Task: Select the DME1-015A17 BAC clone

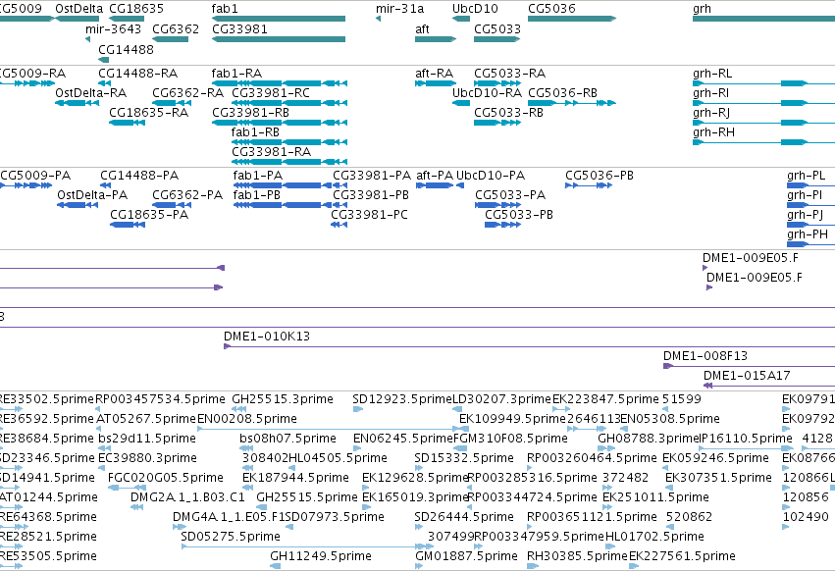Action: point(769,386)
